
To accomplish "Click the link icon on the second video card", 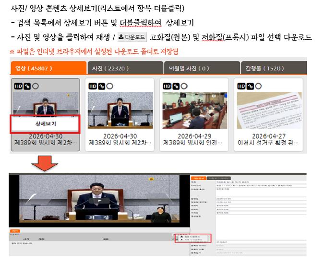I will click(x=102, y=86).
